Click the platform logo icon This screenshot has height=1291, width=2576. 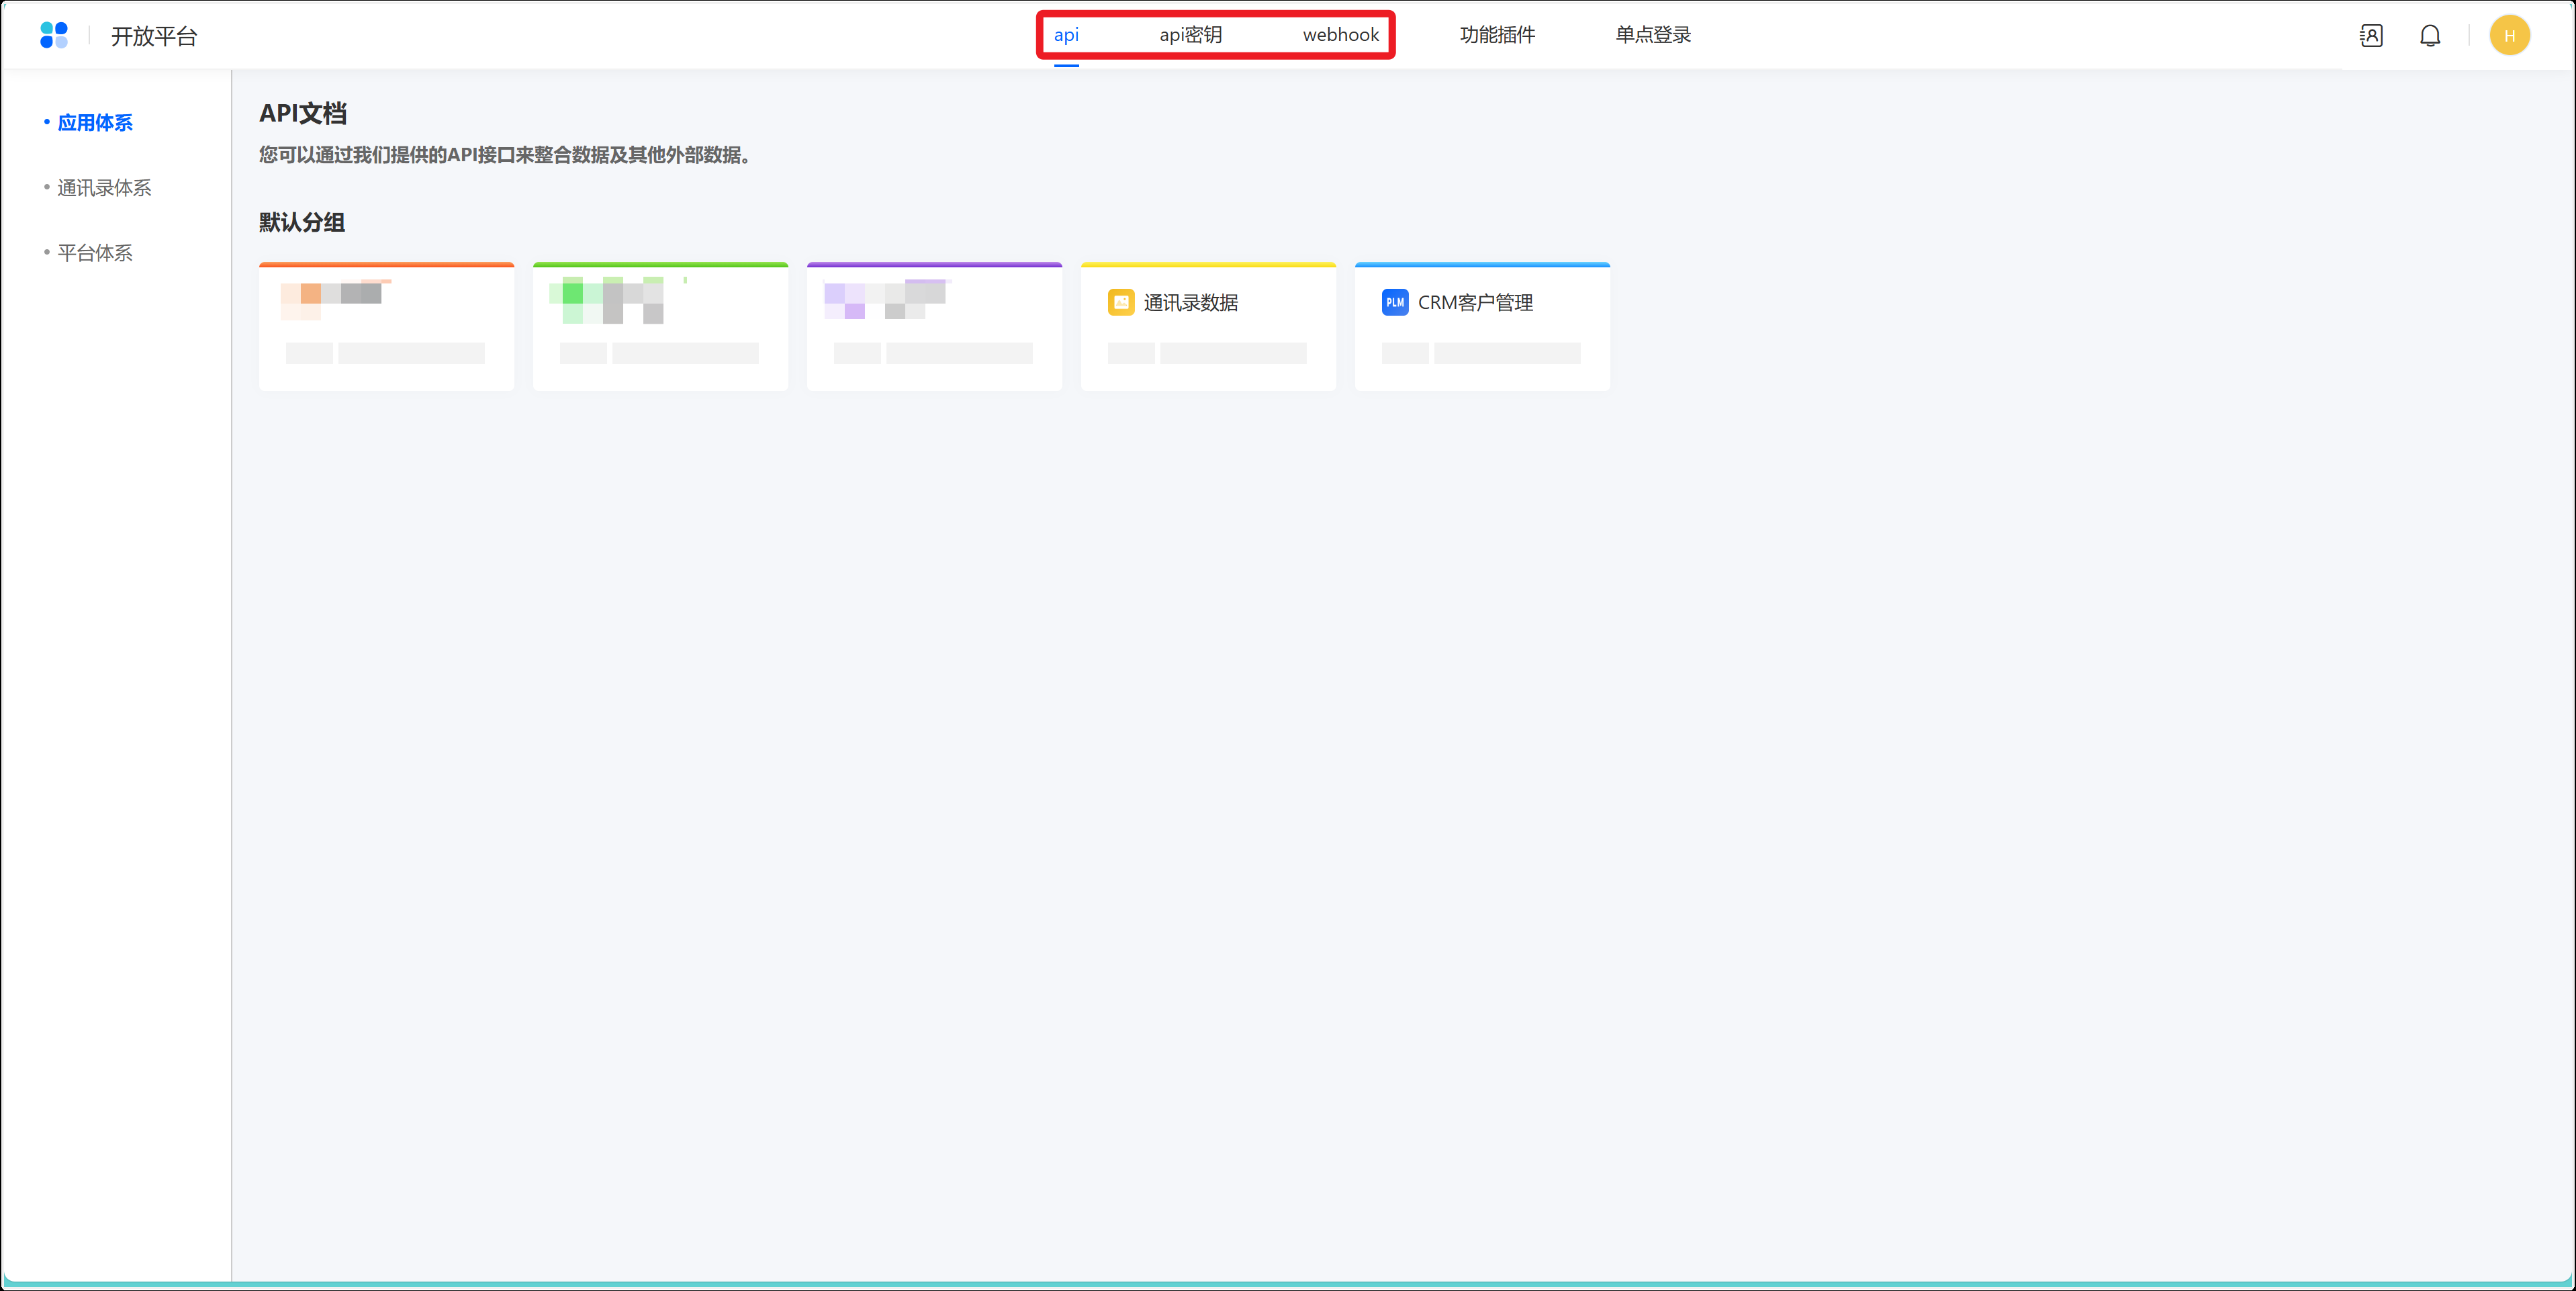[x=54, y=35]
